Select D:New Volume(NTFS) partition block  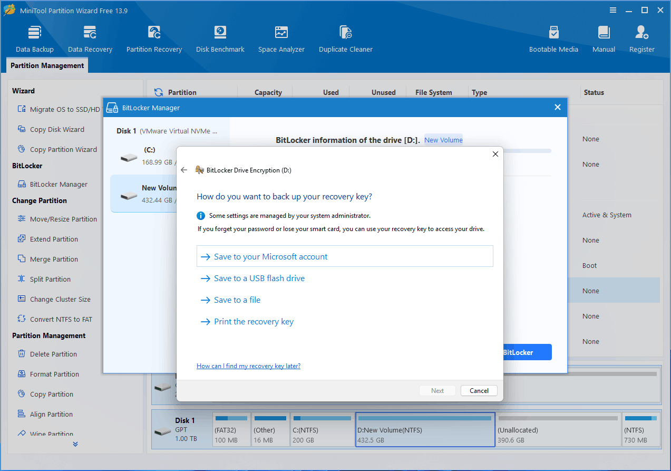425,429
